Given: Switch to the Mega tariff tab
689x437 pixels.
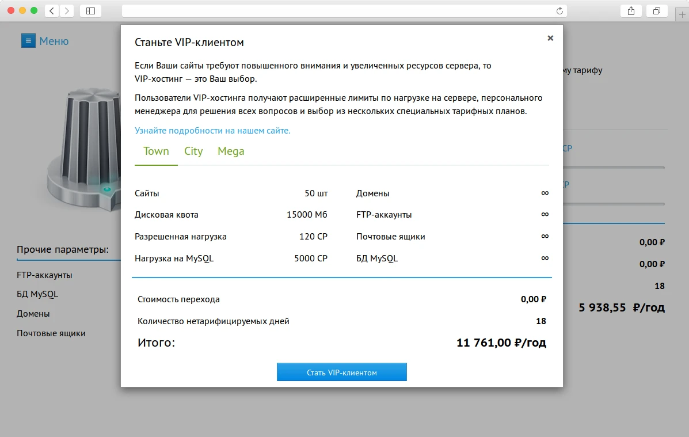Looking at the screenshot, I should (231, 151).
